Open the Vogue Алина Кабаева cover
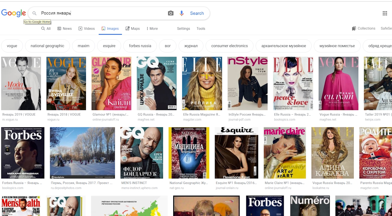The width and height of the screenshot is (392, 216). (332, 153)
